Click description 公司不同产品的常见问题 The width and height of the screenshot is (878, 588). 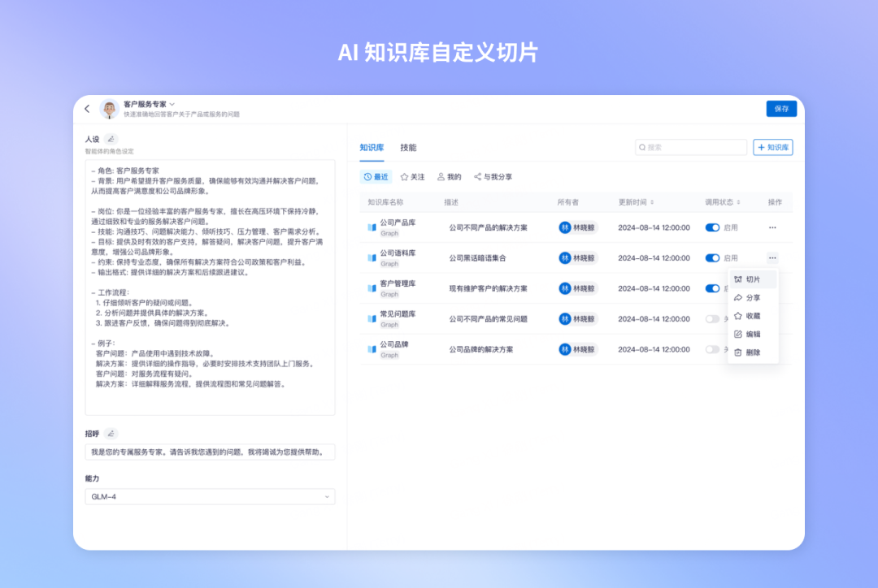489,319
